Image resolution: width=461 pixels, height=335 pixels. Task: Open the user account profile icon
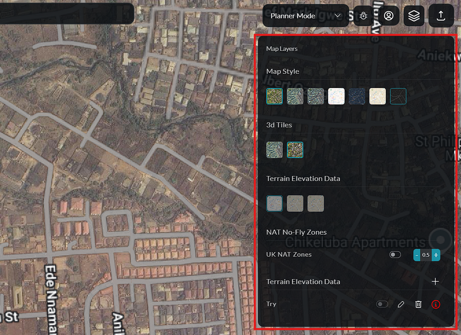[389, 16]
